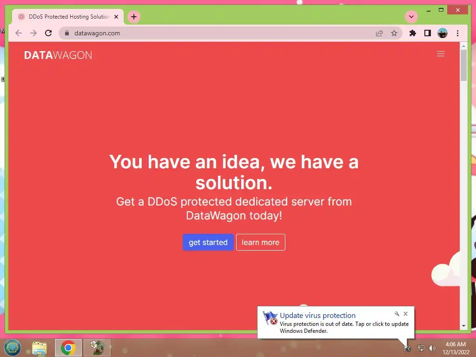Image resolution: width=476 pixels, height=357 pixels.
Task: Open the clock showing 4:06 AM
Action: [x=456, y=348]
